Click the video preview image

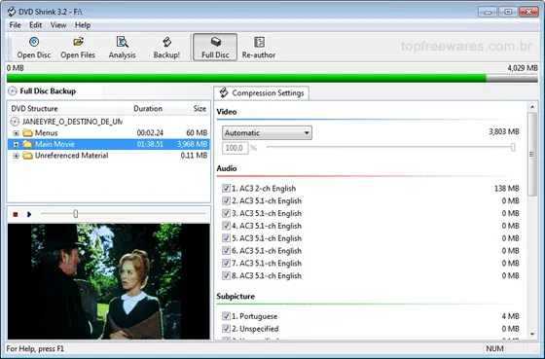click(x=109, y=281)
